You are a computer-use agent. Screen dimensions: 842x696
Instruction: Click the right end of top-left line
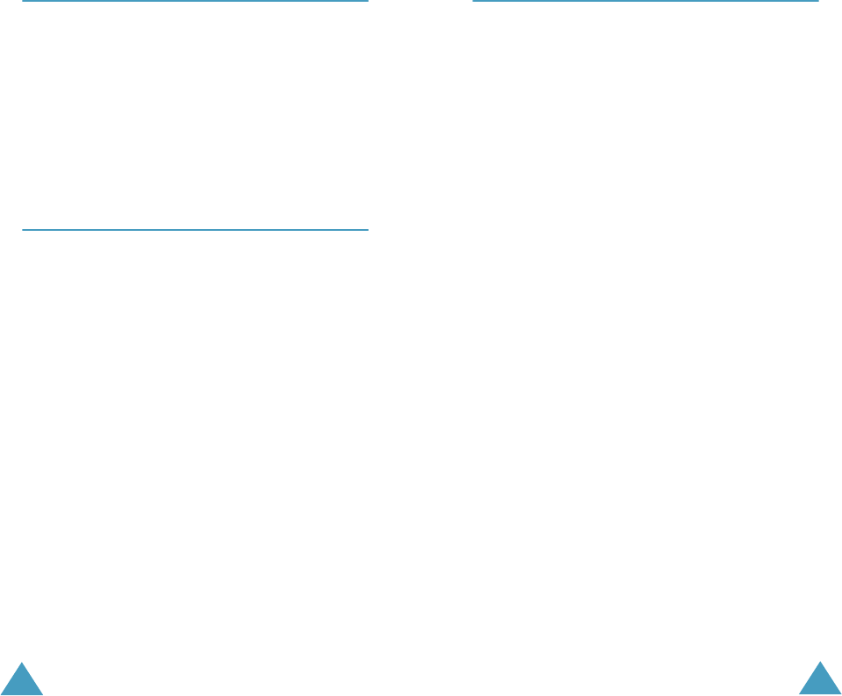click(x=367, y=1)
